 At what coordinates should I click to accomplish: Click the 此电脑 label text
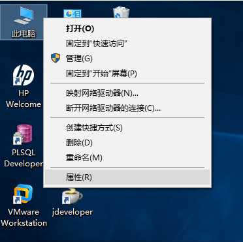pos(24,34)
